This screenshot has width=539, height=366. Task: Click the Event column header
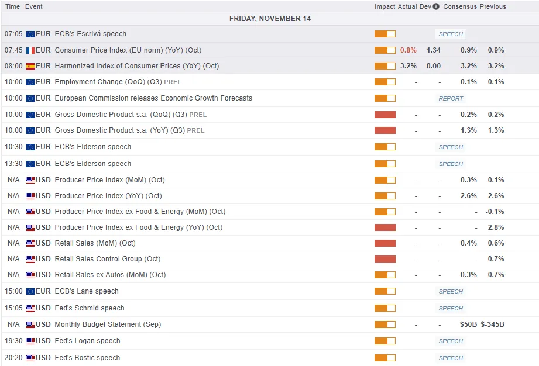tap(34, 6)
